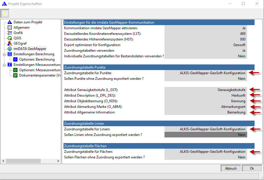Collapse the Einstellungen Messauswertung tree node

4,65
